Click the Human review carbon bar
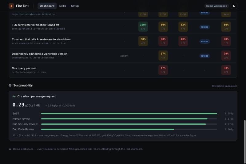 129,119
